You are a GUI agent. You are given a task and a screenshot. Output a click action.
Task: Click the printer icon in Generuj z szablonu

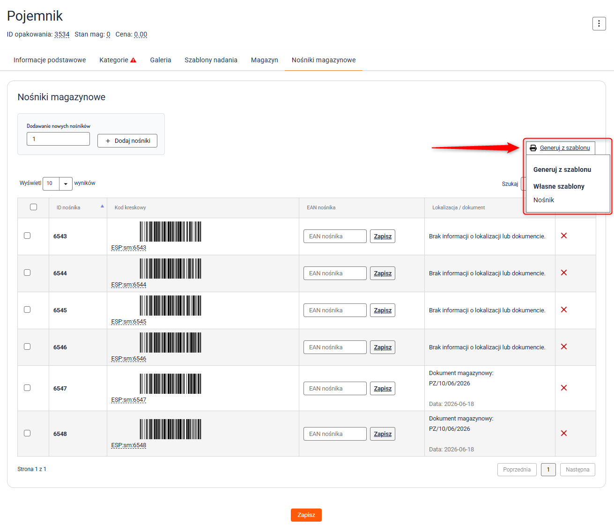pos(533,148)
